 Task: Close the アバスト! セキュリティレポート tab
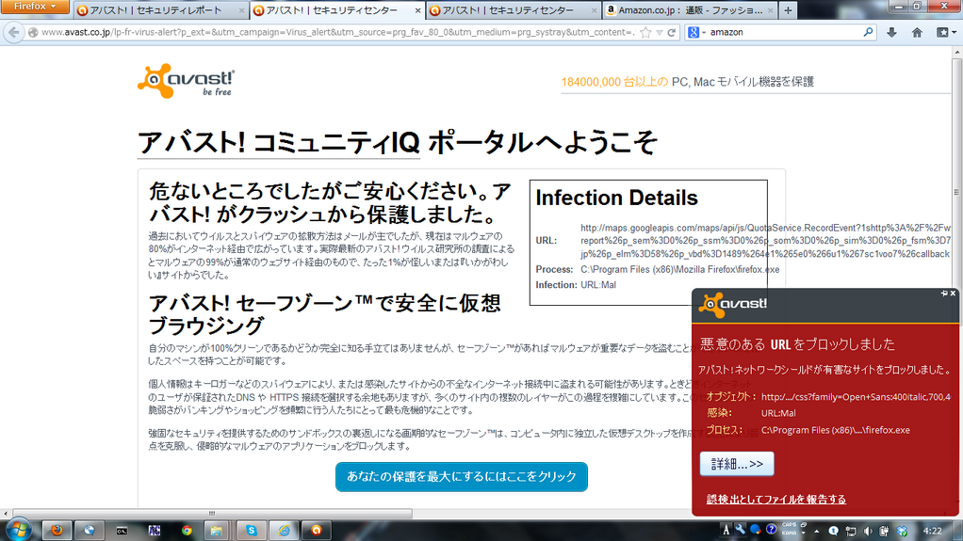coord(241,10)
